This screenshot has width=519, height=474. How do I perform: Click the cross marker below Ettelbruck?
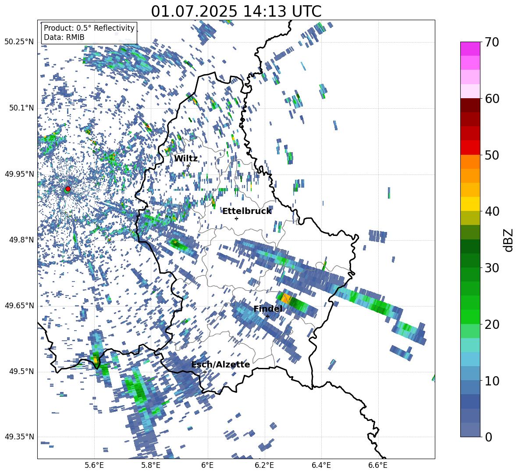236,218
